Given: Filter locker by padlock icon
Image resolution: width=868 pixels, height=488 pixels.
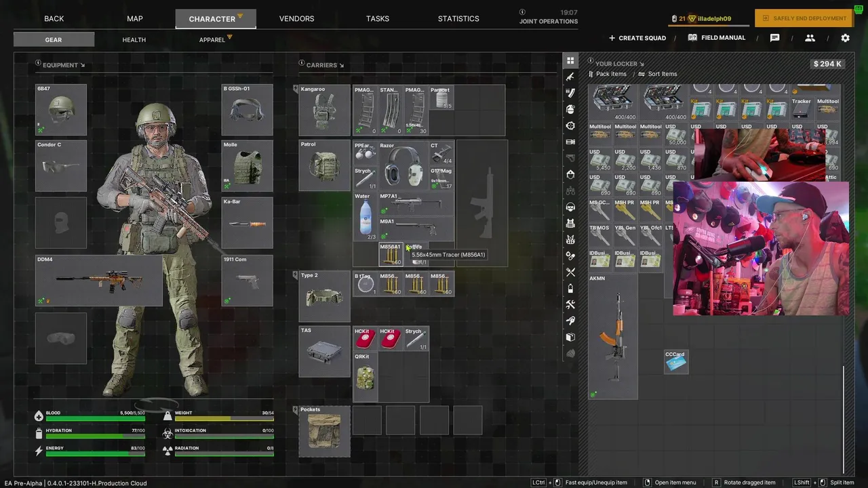Looking at the screenshot, I should pyautogui.click(x=570, y=288).
